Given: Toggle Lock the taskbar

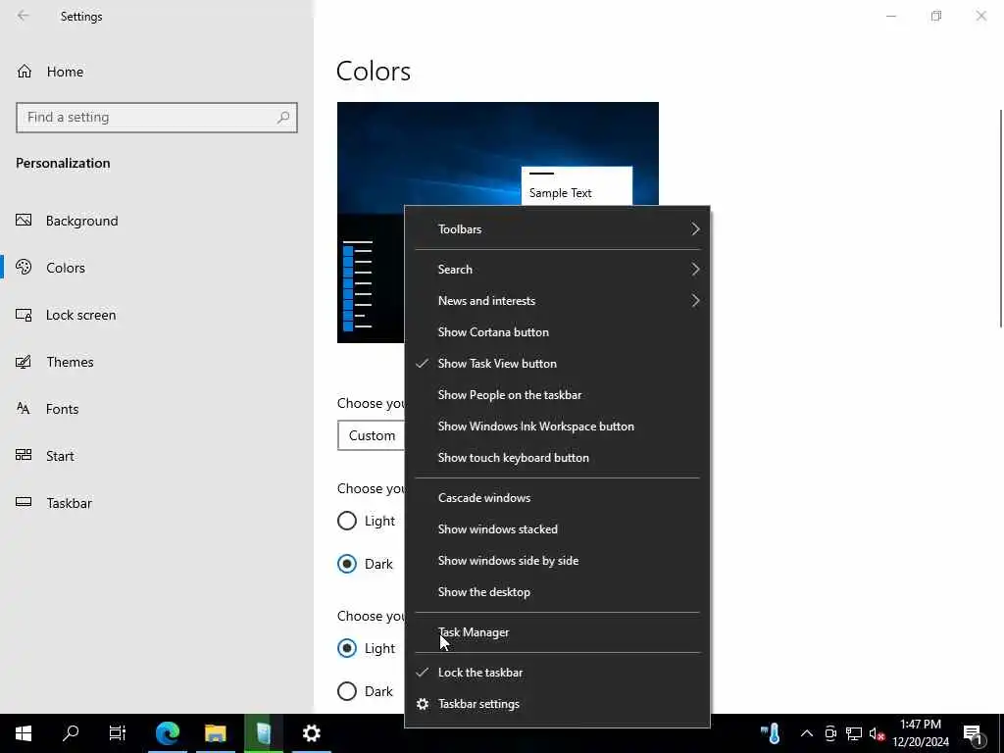Looking at the screenshot, I should [x=557, y=673].
